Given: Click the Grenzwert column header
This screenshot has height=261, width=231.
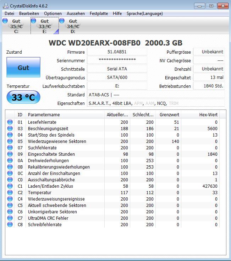Looking at the screenshot, I should click(169, 115).
